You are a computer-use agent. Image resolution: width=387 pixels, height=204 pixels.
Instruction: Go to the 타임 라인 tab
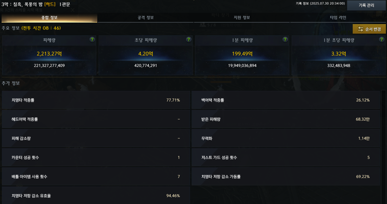338,18
